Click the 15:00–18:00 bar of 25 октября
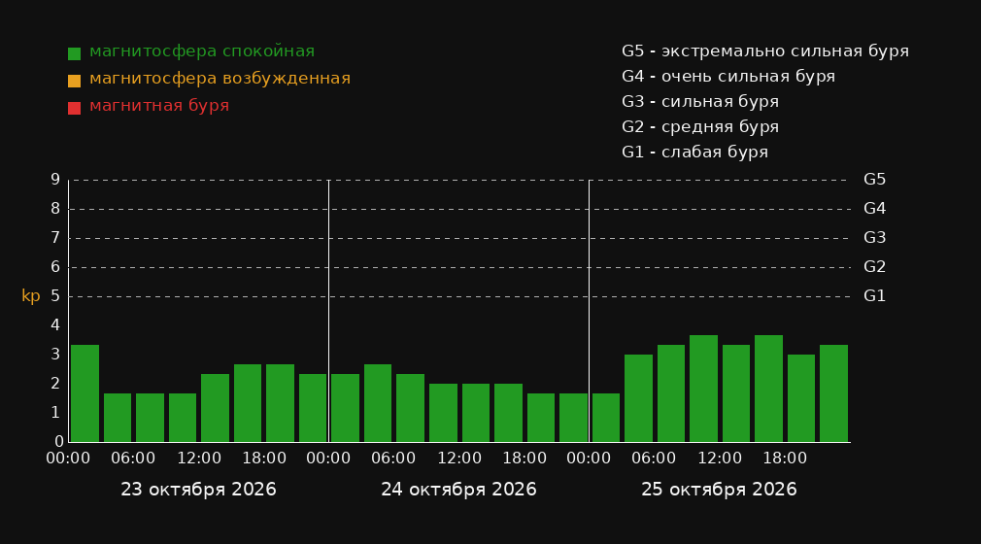Screen dimensions: 981x544 point(768,389)
